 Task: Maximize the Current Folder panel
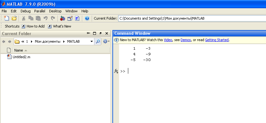pyautogui.click(x=94, y=34)
